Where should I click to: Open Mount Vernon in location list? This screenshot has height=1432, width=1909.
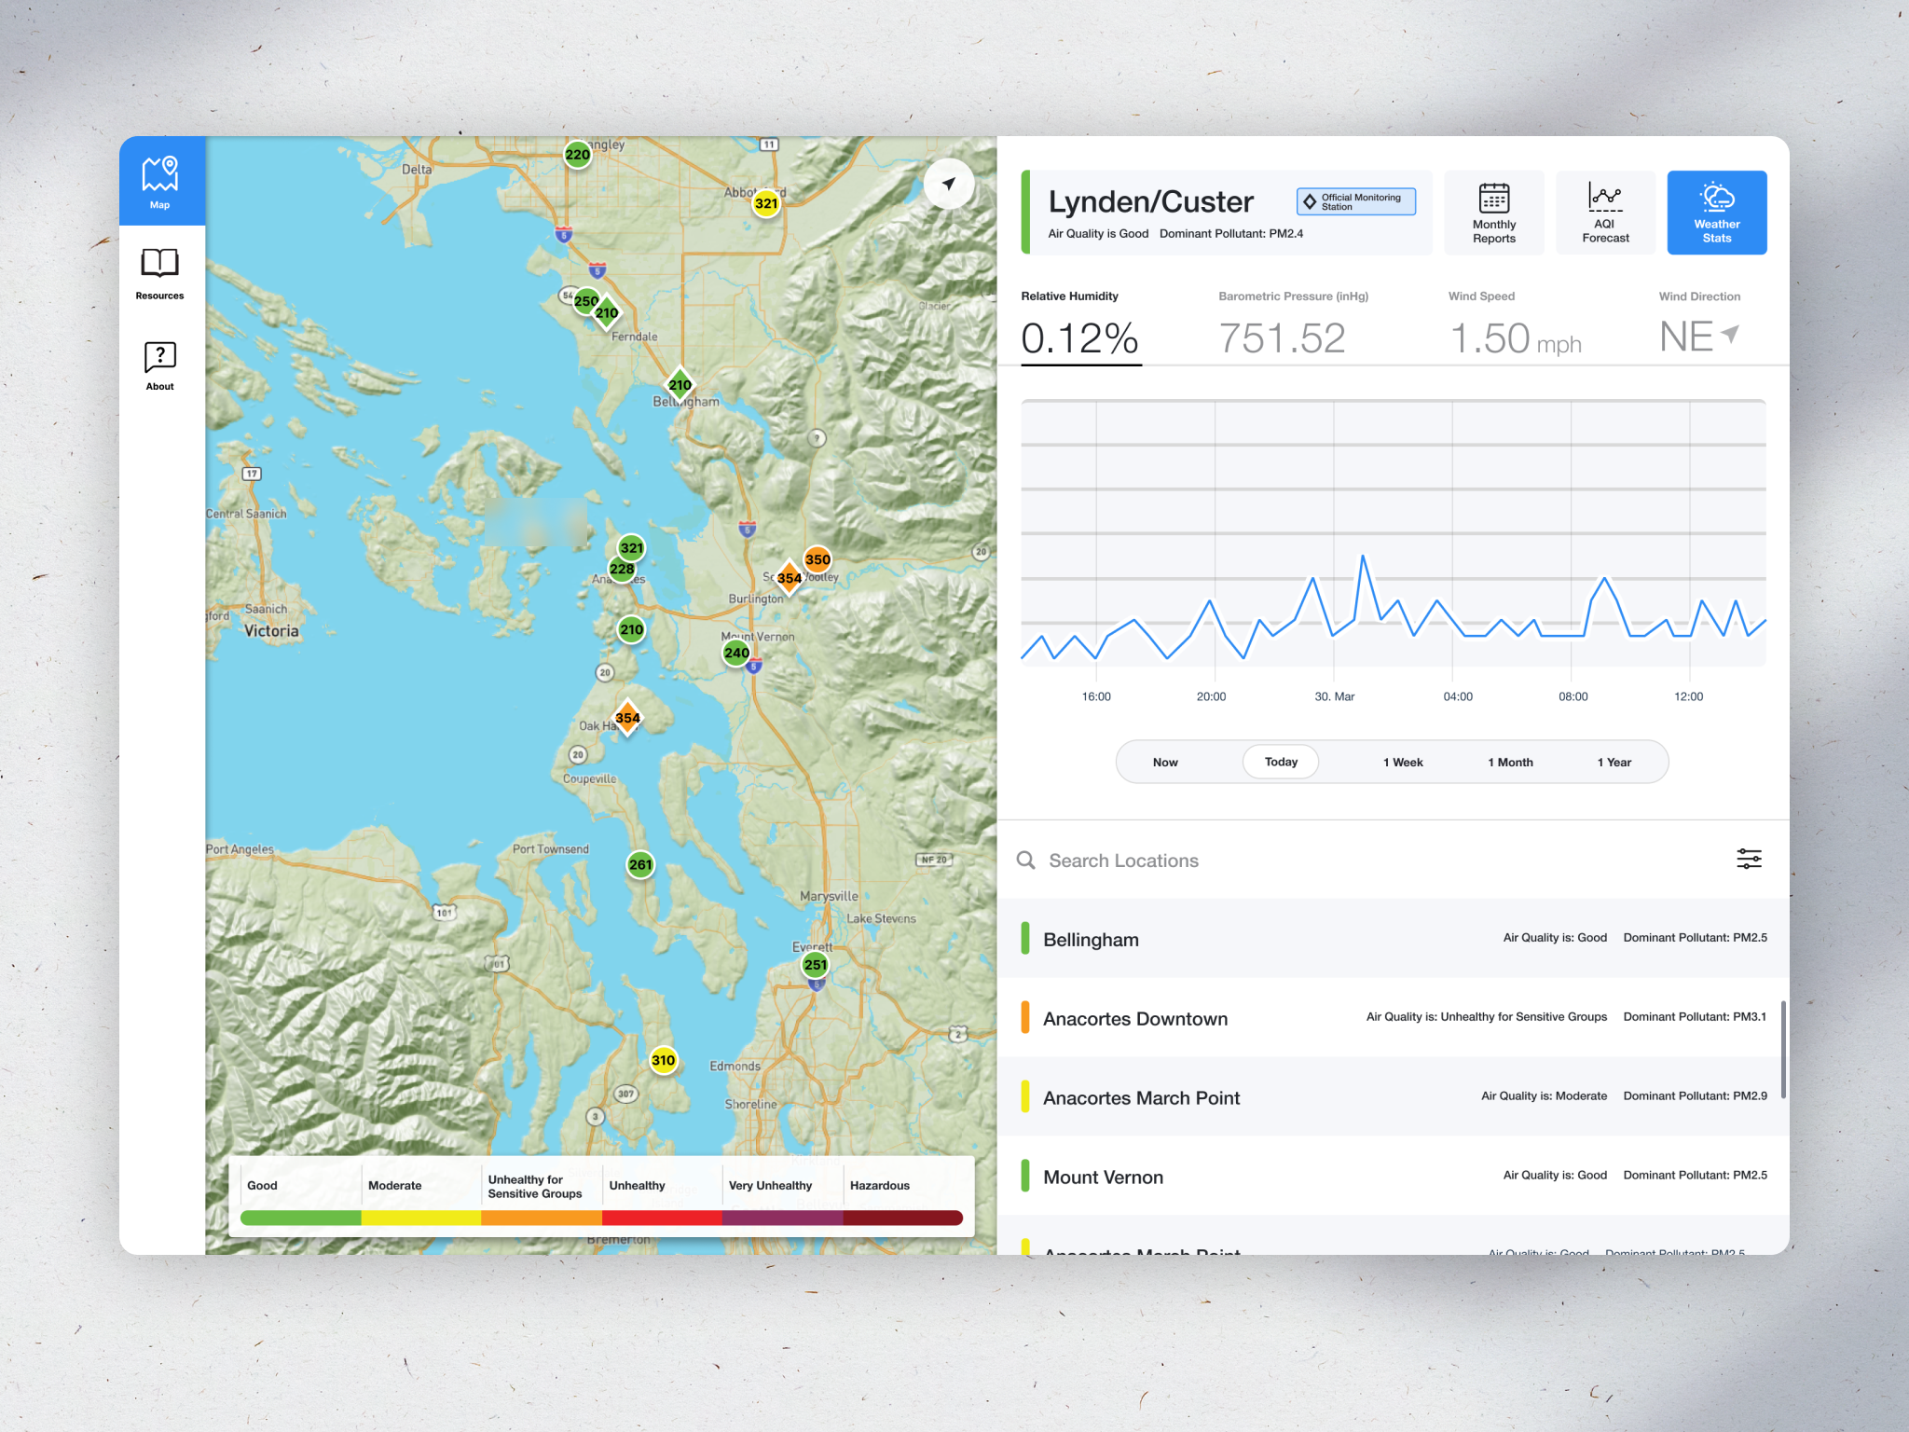pos(1394,1177)
